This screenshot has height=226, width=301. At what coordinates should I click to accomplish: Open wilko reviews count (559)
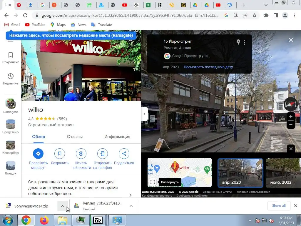click(62, 119)
